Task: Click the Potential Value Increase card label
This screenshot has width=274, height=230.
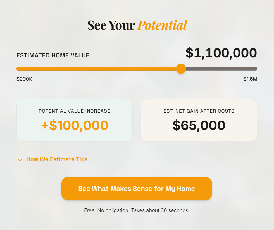Action: (74, 111)
